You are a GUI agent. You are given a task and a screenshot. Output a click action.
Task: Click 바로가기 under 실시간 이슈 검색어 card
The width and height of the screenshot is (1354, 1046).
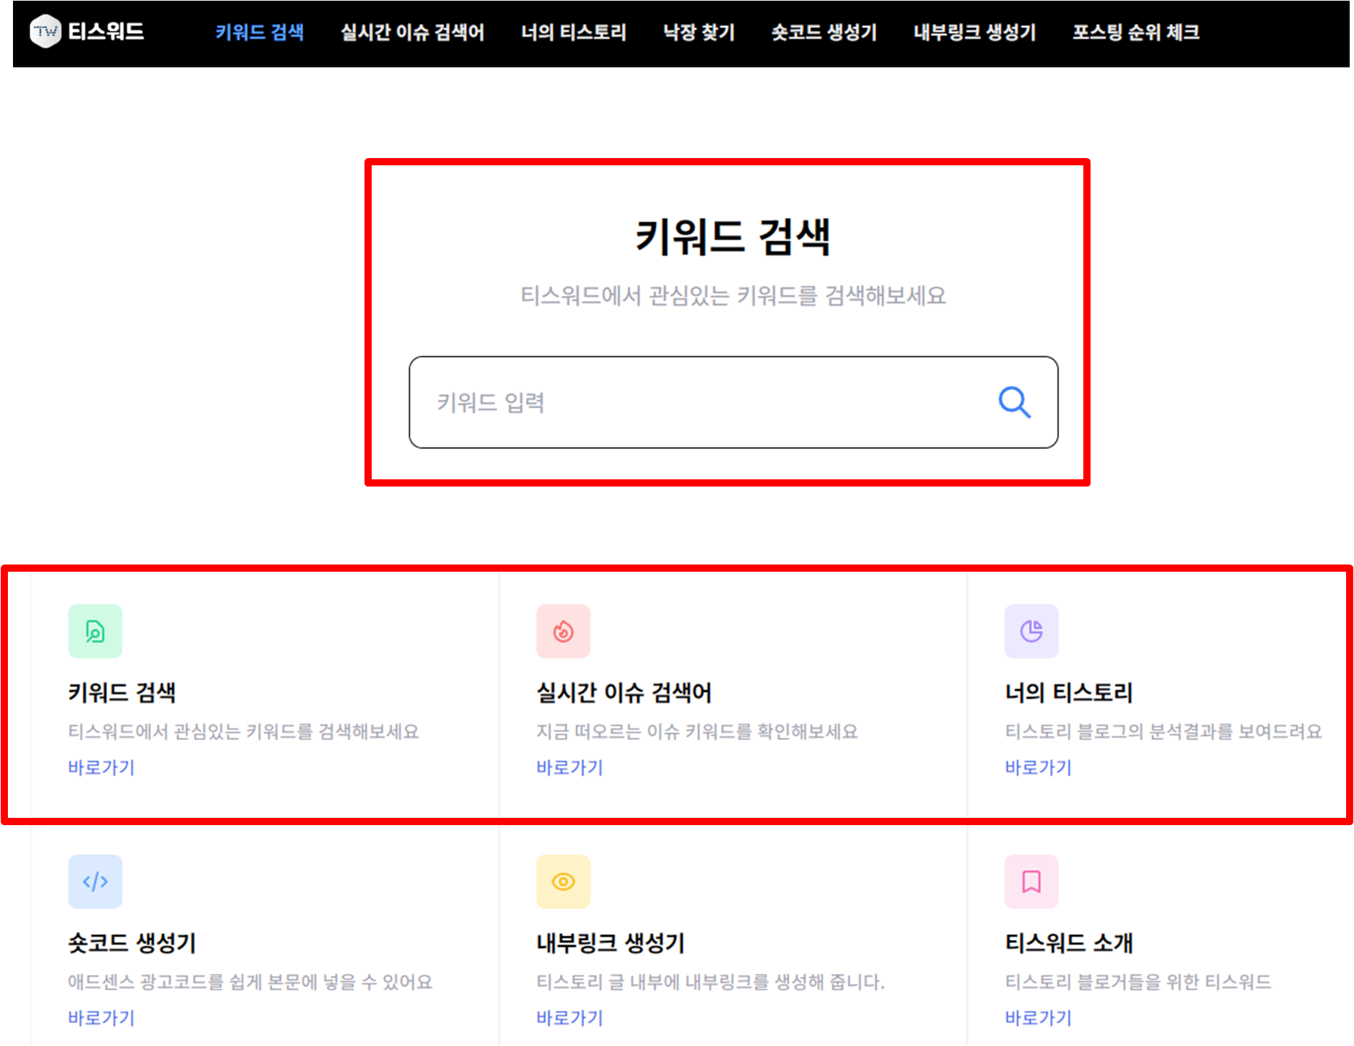pos(569,767)
